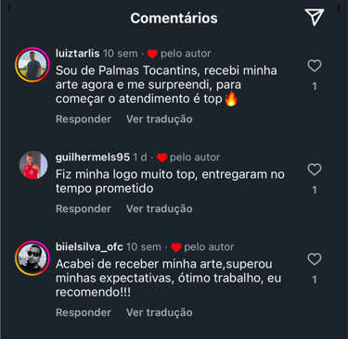The height and width of the screenshot is (339, 348).
Task: Open the biielsilva_ofc username link
Action: point(89,247)
